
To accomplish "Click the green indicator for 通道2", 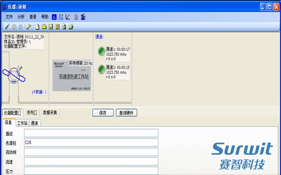I will pyautogui.click(x=101, y=70).
